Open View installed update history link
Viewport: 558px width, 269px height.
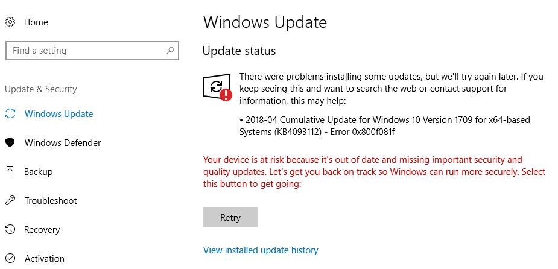coord(261,250)
